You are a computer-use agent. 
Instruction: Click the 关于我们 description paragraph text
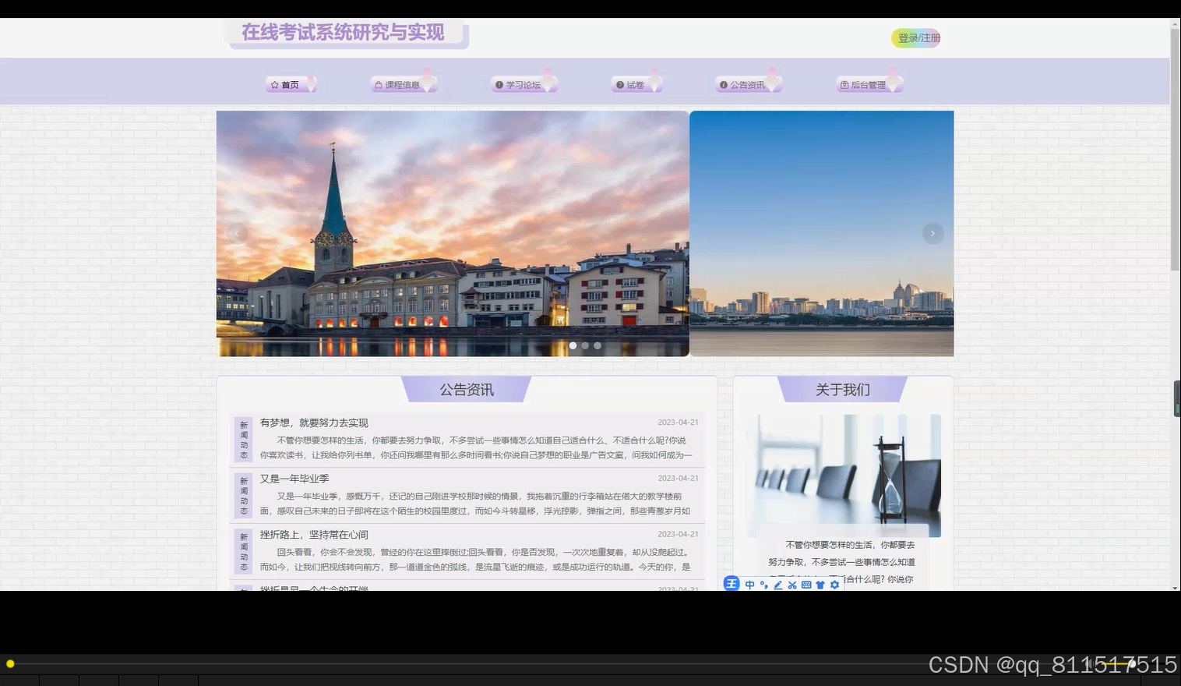pyautogui.click(x=841, y=562)
